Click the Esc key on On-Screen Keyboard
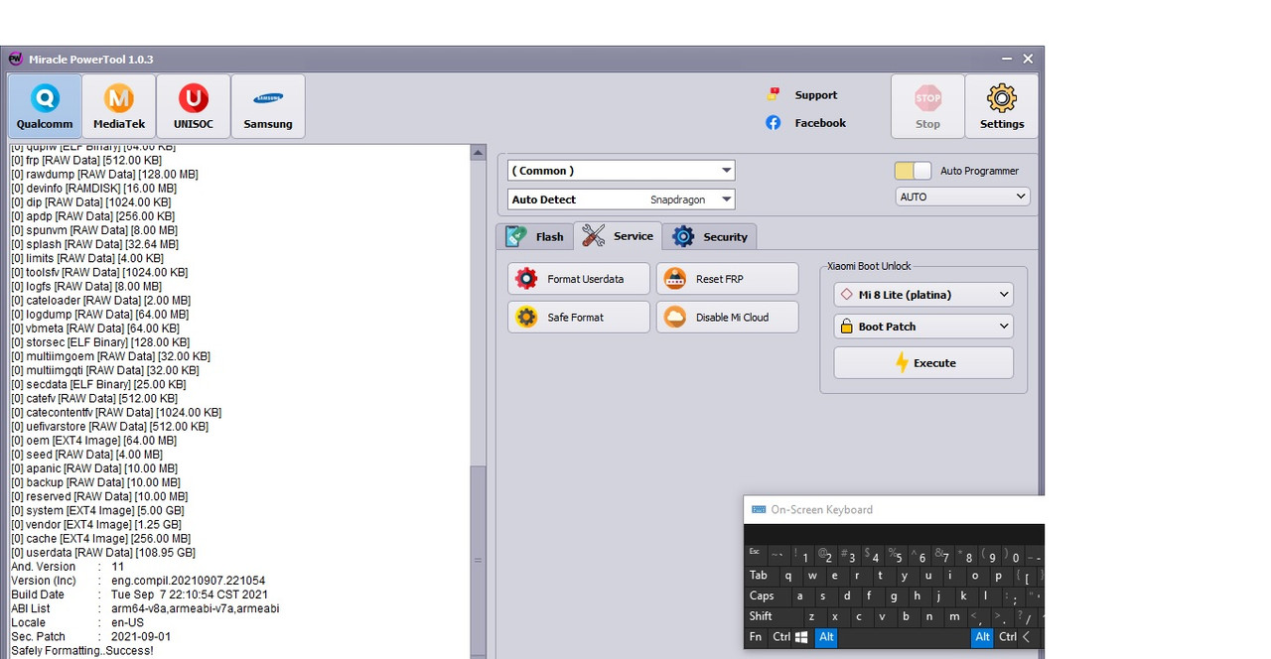Image resolution: width=1271 pixels, height=659 pixels. (x=754, y=555)
